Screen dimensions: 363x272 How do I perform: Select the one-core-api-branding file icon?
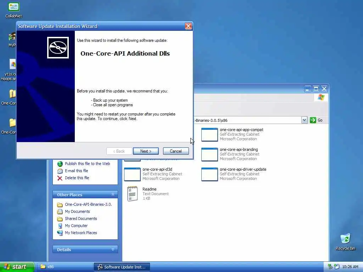tap(210, 154)
